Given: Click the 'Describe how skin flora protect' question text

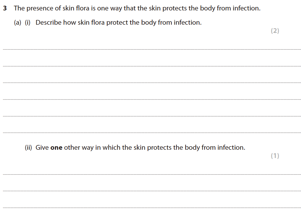Looking at the screenshot, I should (118, 23).
